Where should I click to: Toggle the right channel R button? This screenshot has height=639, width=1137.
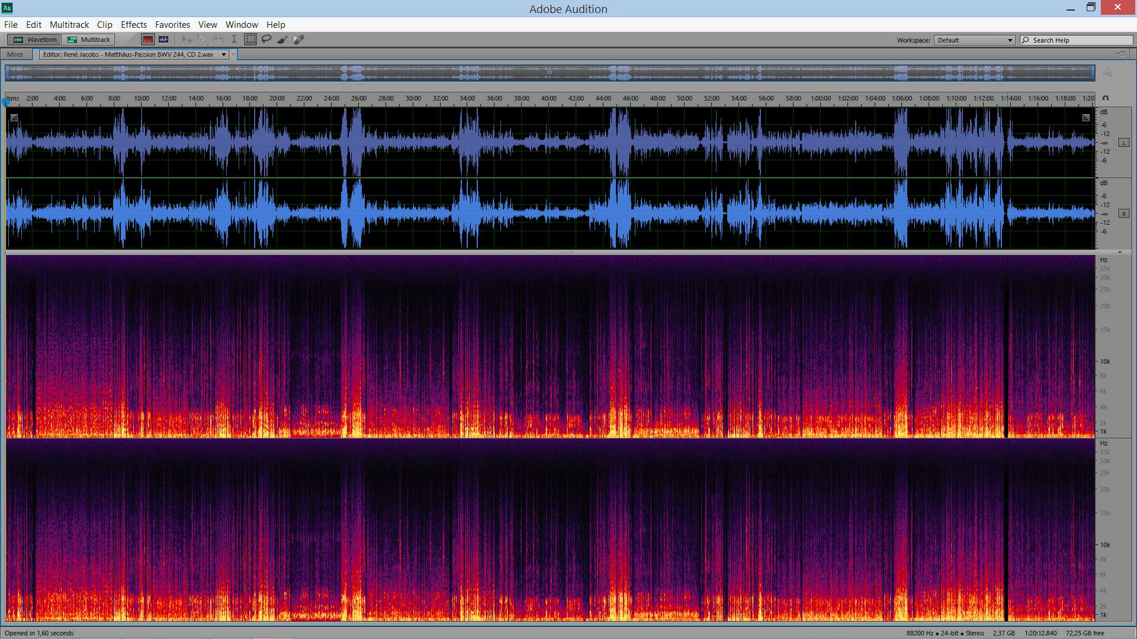coord(1123,214)
